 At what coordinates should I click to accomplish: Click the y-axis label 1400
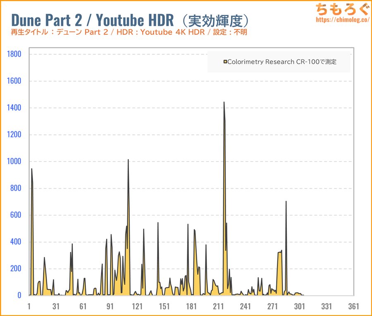[x=14, y=108]
